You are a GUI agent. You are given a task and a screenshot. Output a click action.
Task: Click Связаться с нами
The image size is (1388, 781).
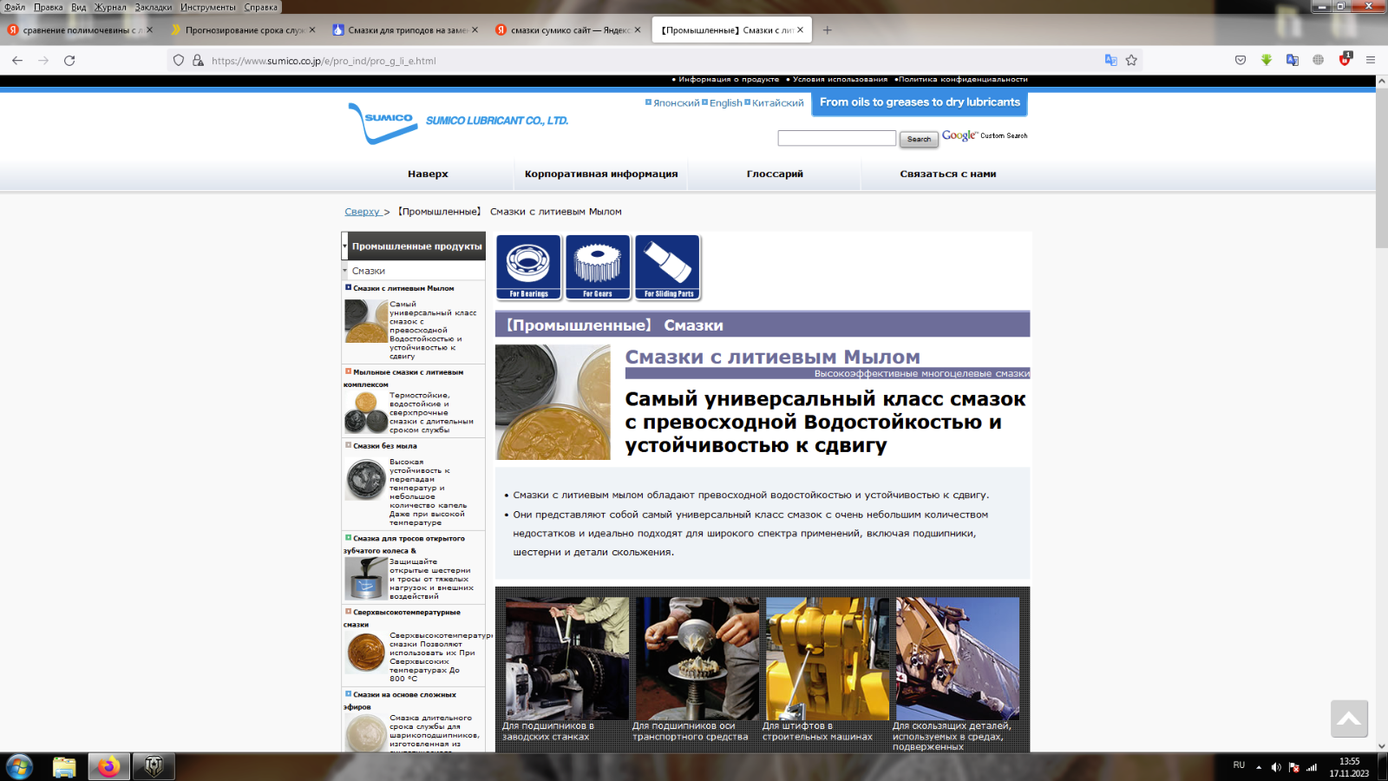(948, 174)
